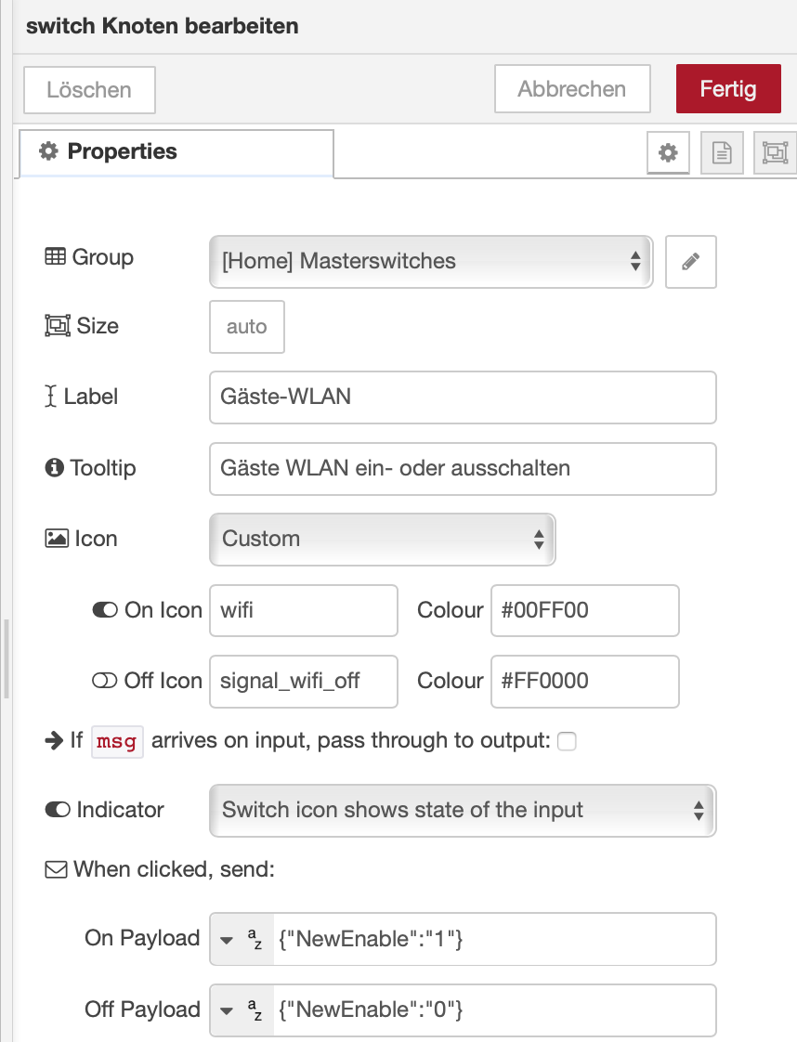
Task: Click the Off Icon colour field #FF0000
Action: click(x=585, y=681)
